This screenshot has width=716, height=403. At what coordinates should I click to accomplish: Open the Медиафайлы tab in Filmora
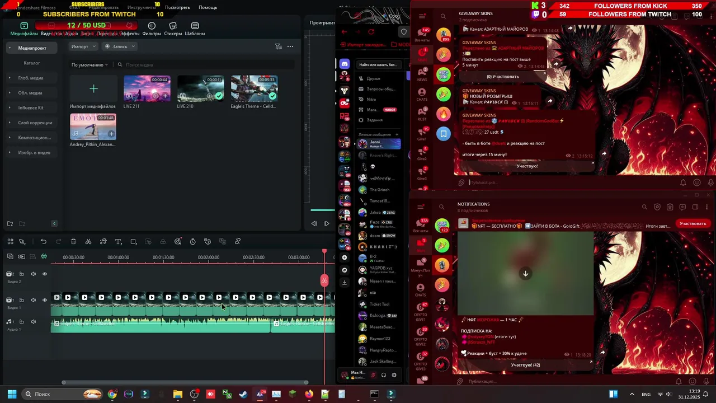[24, 29]
